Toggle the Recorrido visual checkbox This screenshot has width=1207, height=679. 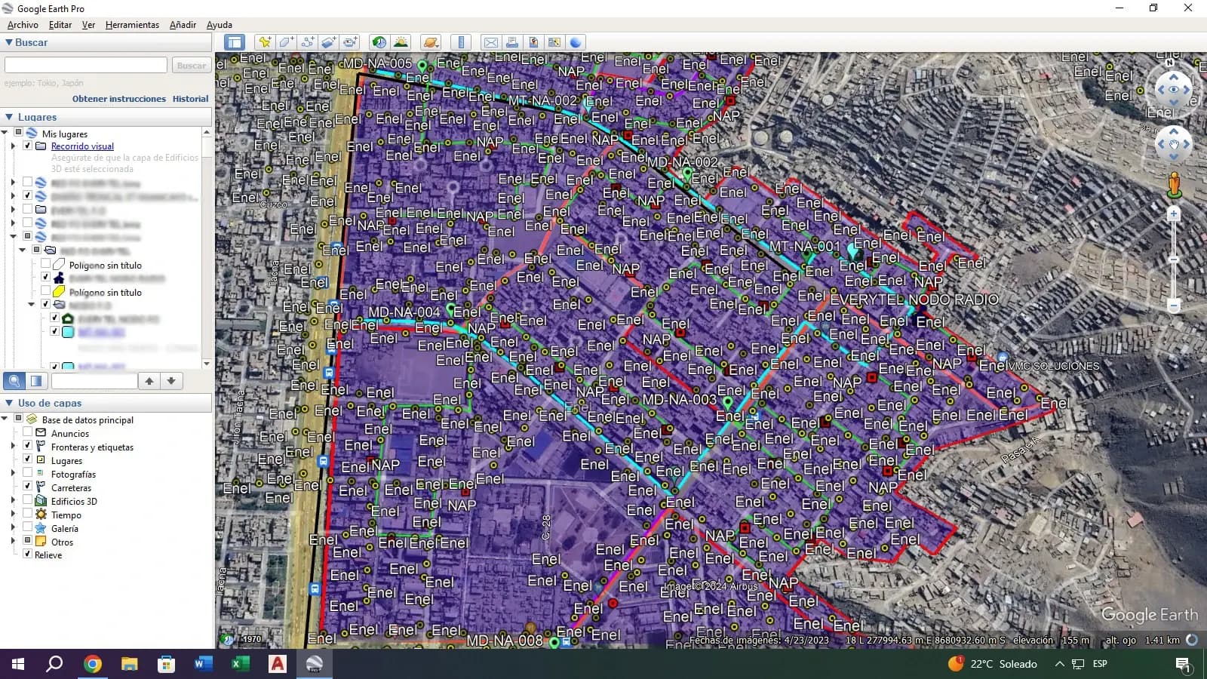coord(28,146)
